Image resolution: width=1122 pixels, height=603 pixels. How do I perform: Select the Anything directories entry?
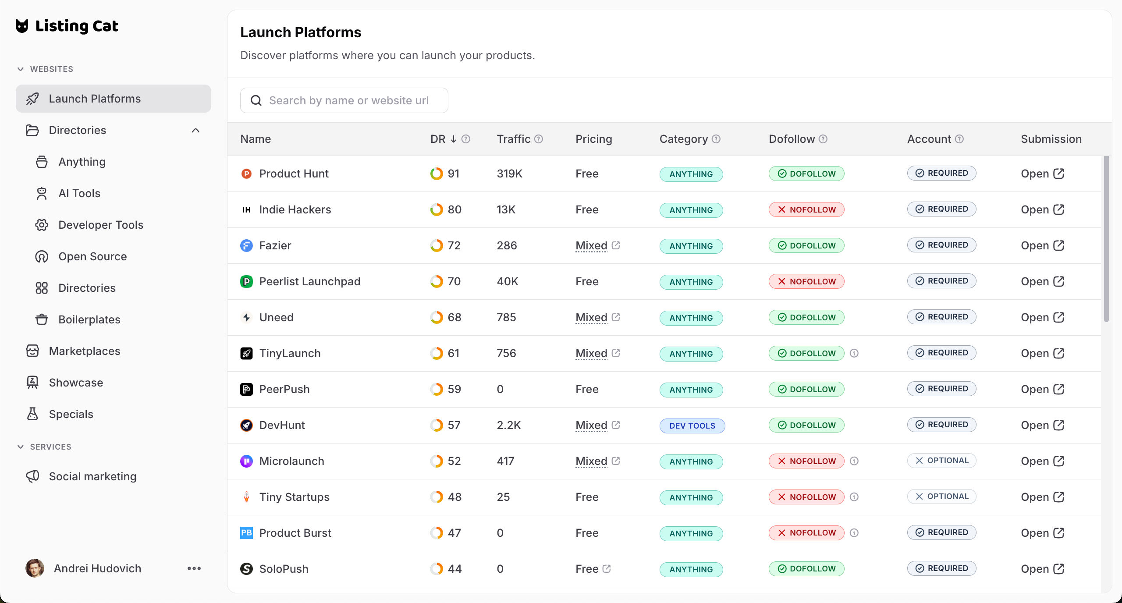click(x=82, y=162)
